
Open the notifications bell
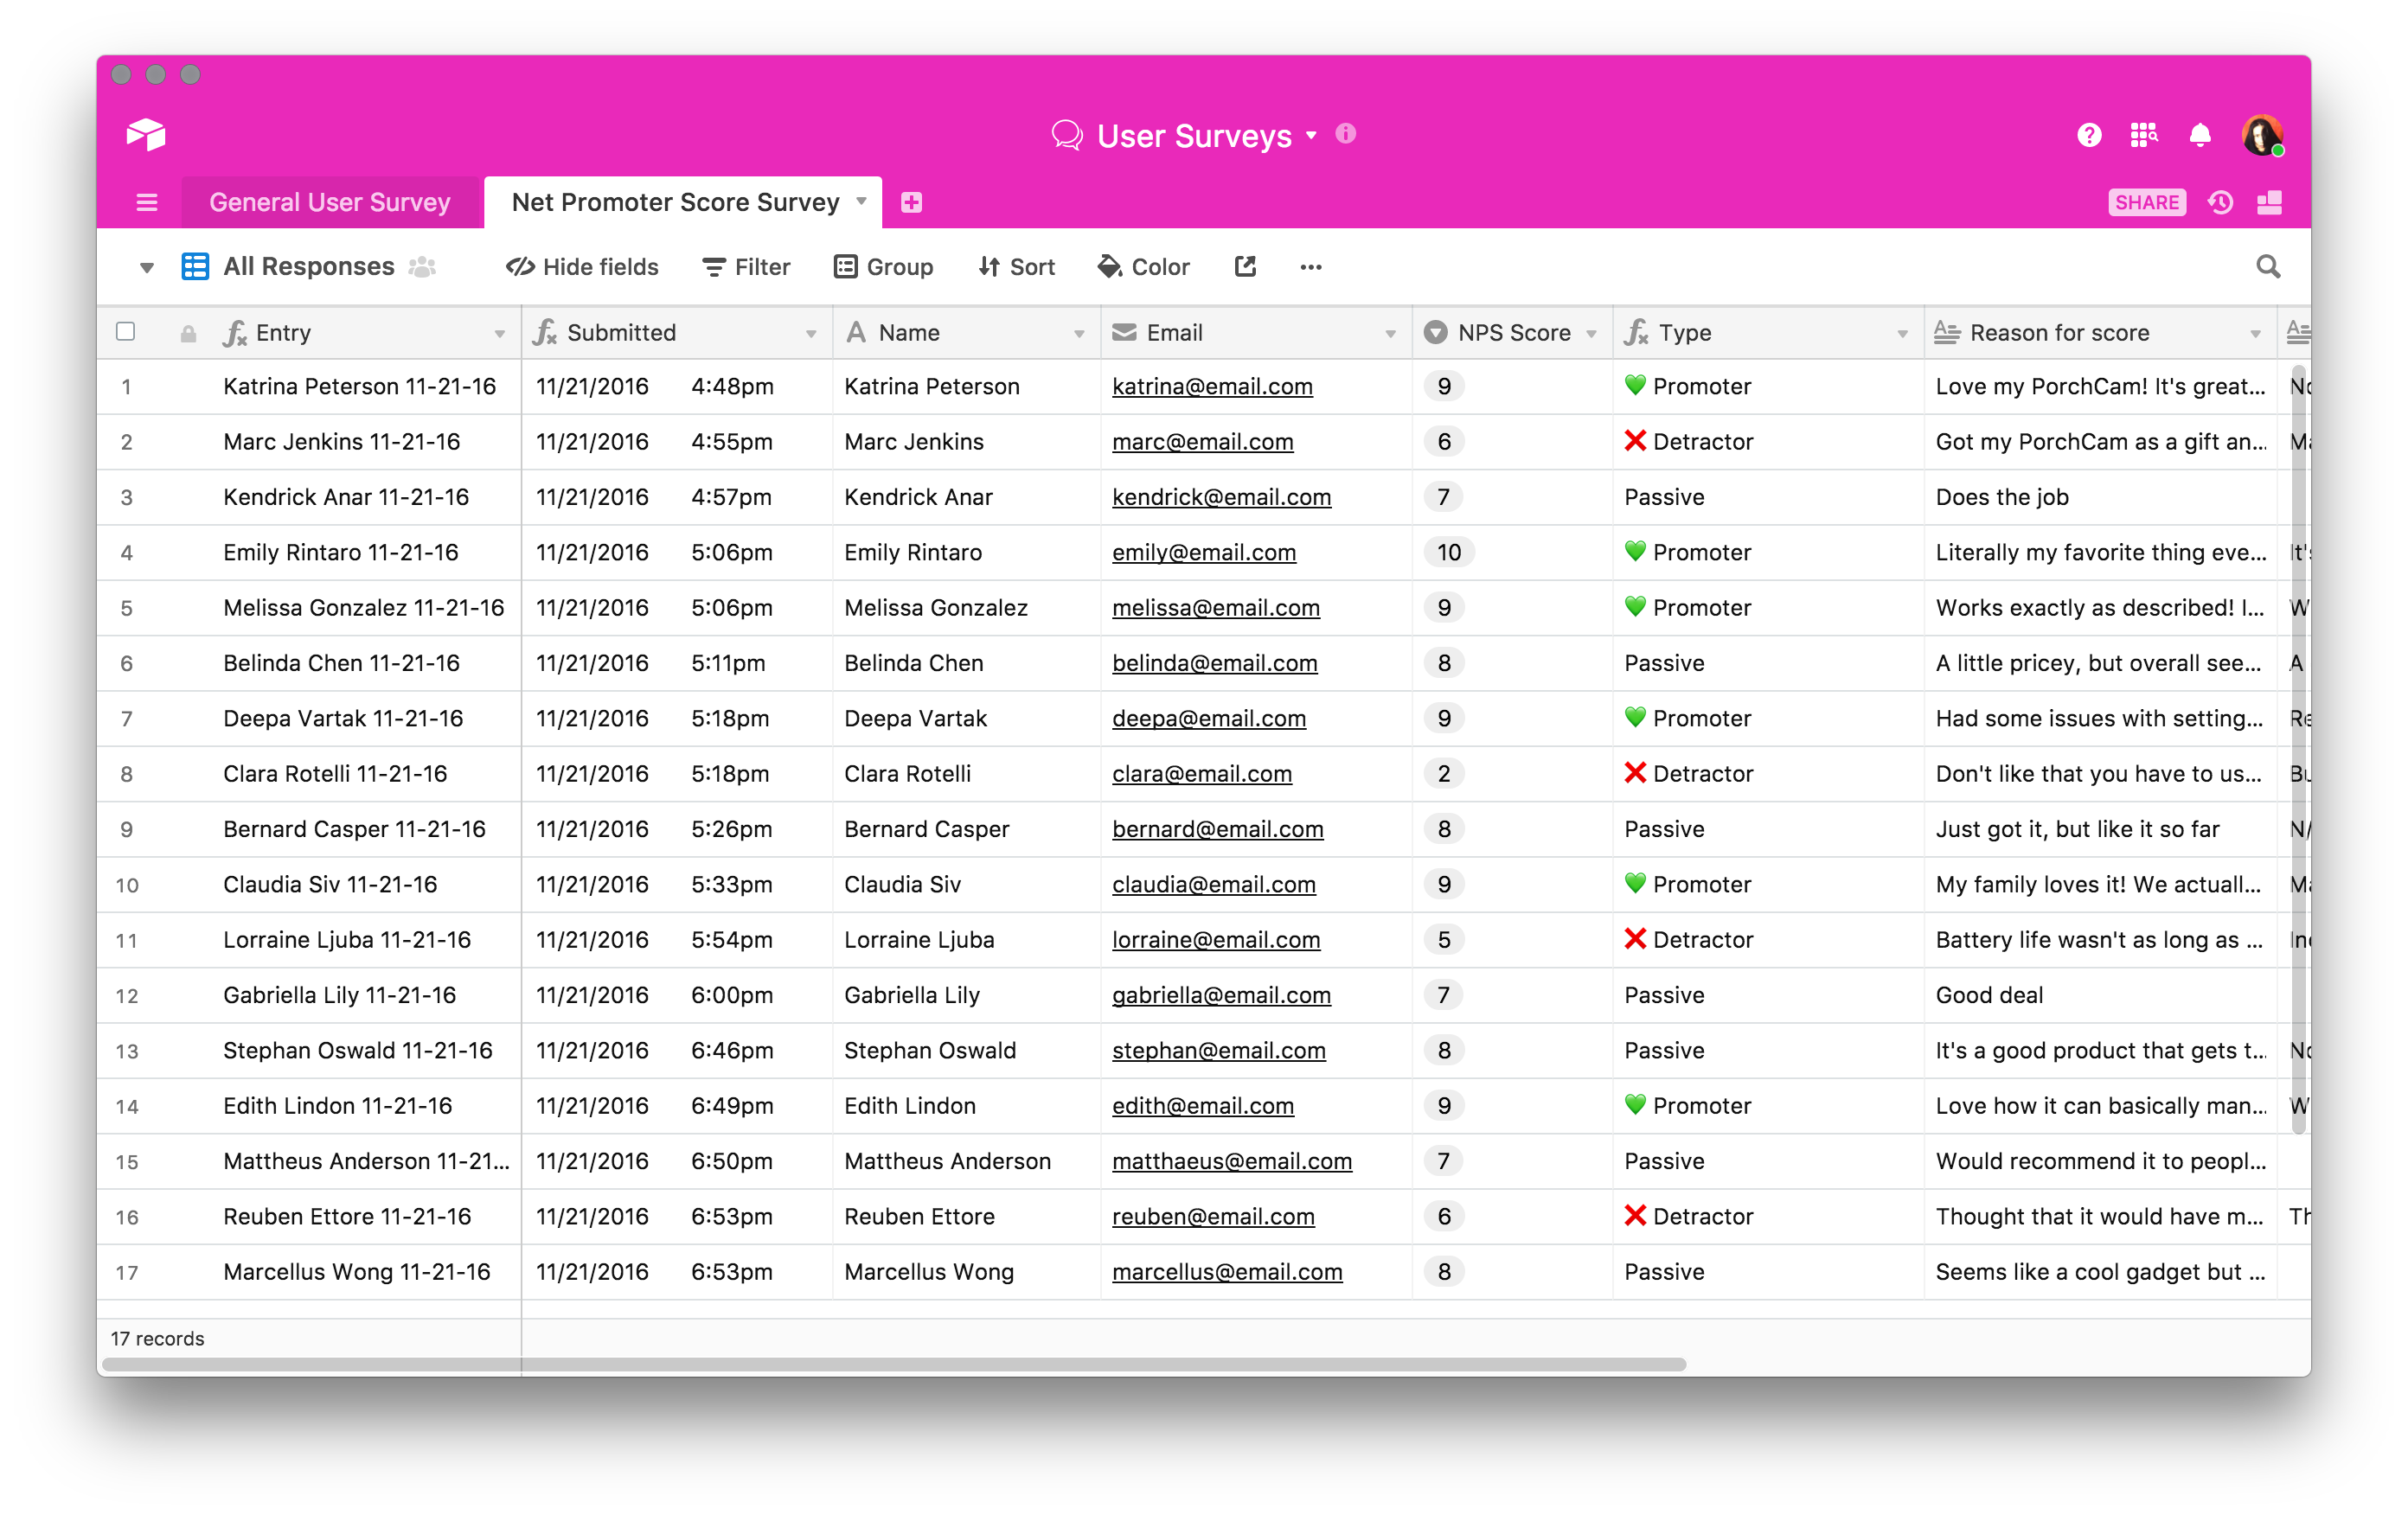(x=2199, y=135)
